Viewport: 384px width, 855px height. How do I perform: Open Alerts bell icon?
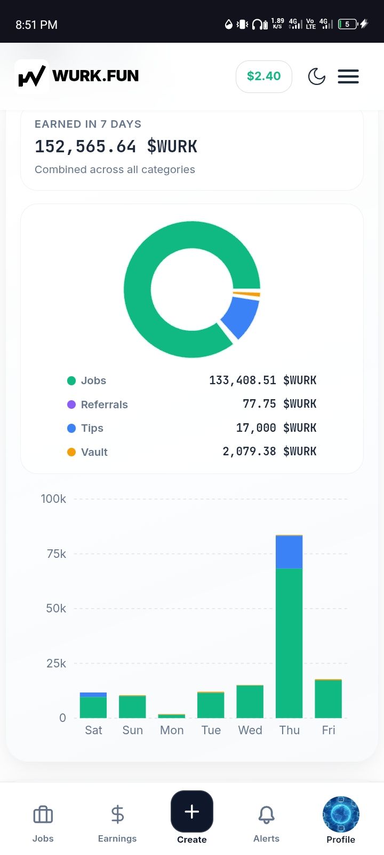point(267,815)
